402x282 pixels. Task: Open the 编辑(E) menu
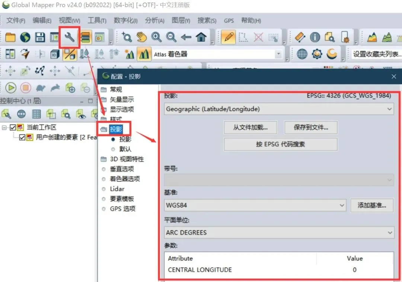(42, 21)
